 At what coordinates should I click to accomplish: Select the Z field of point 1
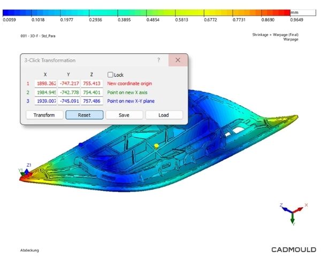click(x=91, y=84)
